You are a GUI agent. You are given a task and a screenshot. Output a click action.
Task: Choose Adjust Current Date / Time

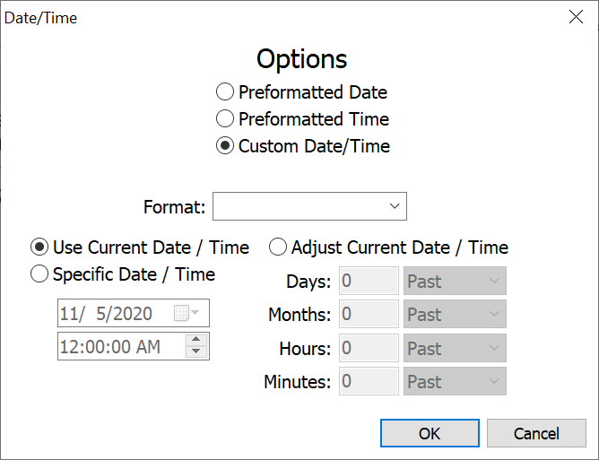click(x=278, y=247)
